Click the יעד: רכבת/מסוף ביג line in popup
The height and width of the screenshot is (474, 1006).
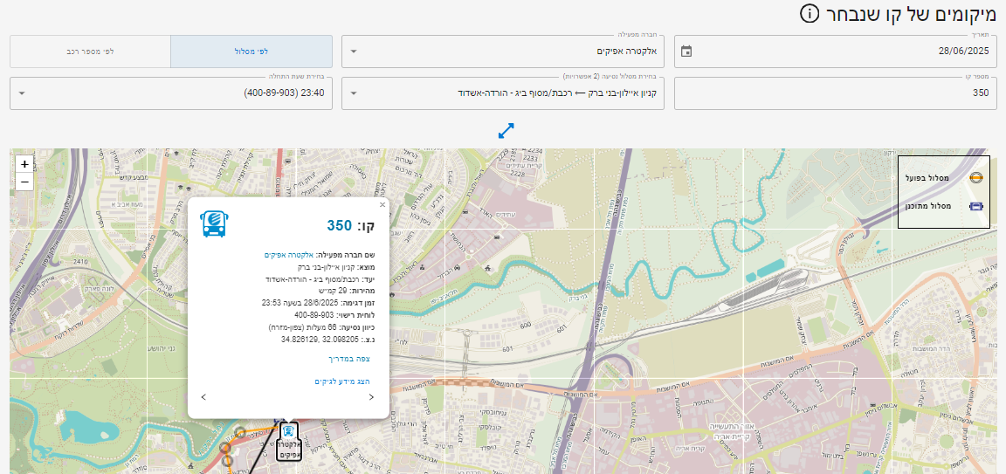click(x=320, y=279)
